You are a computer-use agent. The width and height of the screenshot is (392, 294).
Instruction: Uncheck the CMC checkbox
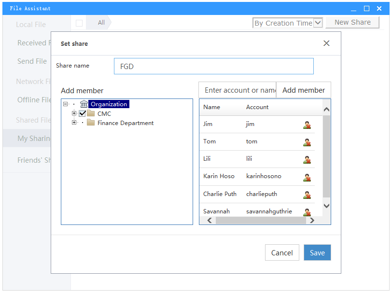pyautogui.click(x=82, y=113)
